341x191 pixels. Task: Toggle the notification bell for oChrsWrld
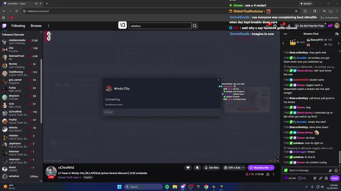tap(197, 168)
